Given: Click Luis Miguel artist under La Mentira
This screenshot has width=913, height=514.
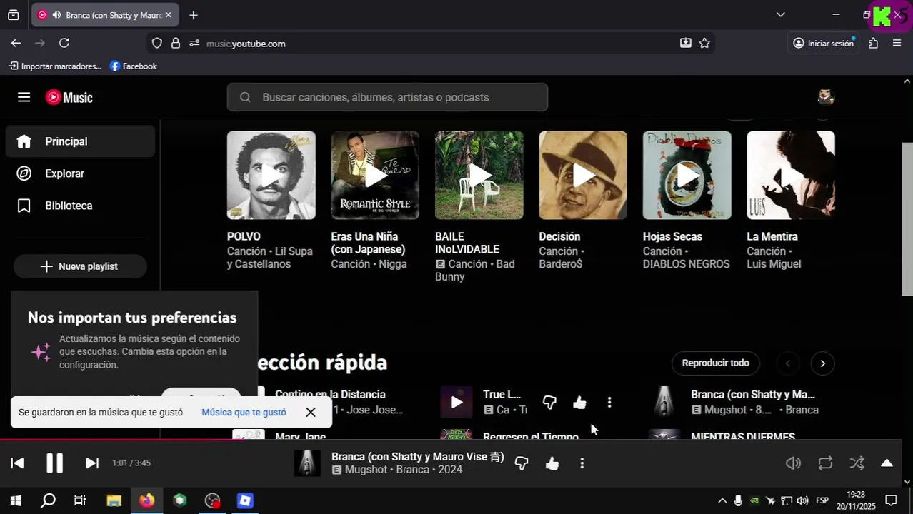Looking at the screenshot, I should [774, 264].
